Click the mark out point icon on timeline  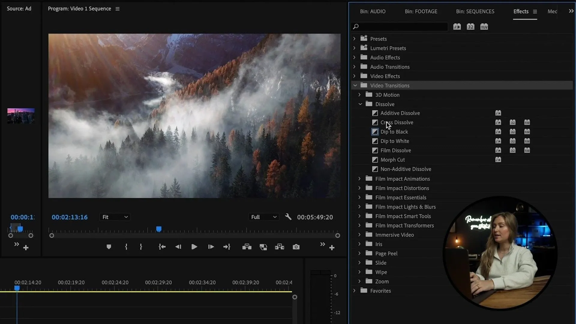pyautogui.click(x=141, y=247)
